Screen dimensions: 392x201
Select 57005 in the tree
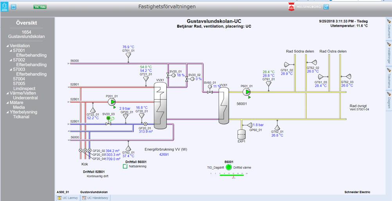tap(19, 84)
